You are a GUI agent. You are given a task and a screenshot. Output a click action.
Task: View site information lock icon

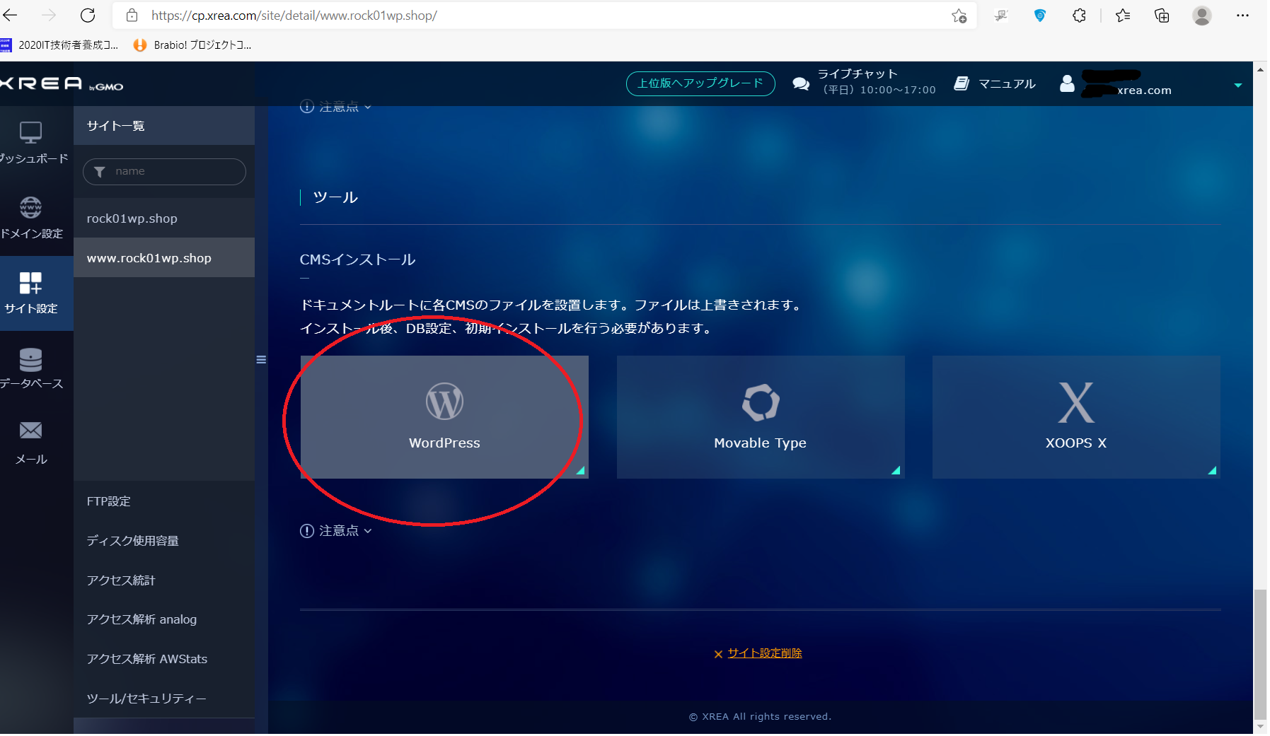tap(132, 16)
